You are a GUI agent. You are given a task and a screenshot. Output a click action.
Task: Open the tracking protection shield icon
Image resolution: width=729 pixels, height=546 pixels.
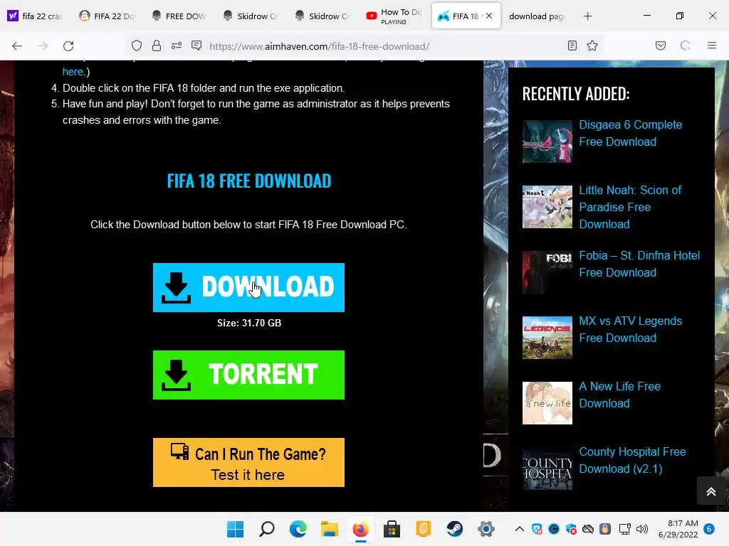pos(136,45)
